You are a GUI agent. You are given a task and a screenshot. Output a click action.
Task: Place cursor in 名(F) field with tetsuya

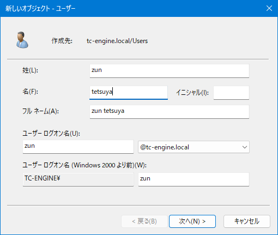point(129,92)
